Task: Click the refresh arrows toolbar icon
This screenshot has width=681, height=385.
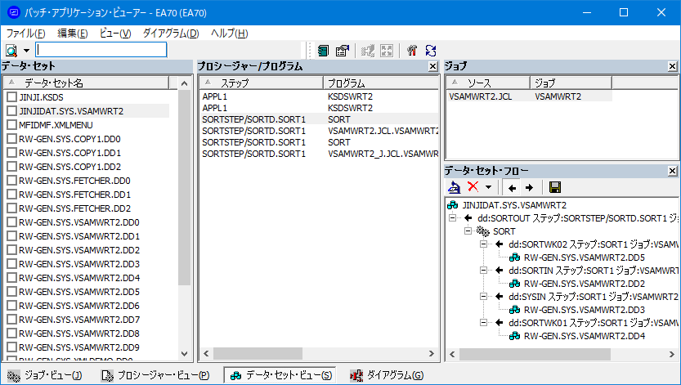Action: click(430, 51)
